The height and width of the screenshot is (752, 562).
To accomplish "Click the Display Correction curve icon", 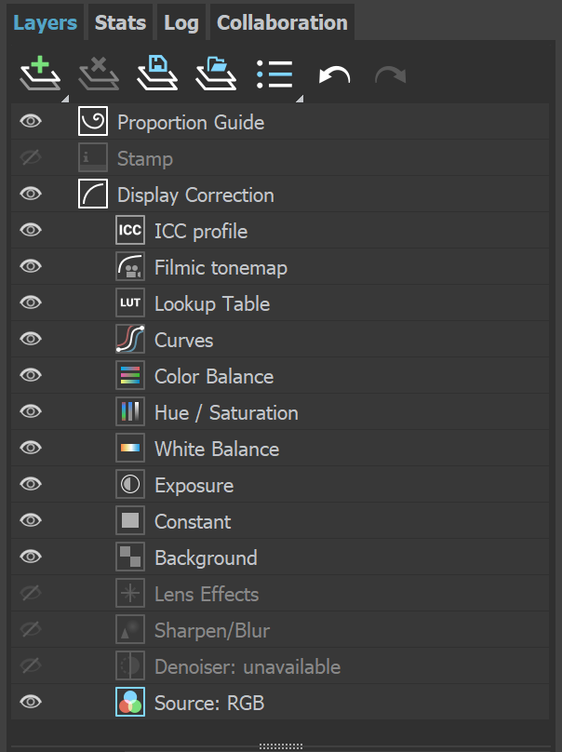I will coord(93,194).
